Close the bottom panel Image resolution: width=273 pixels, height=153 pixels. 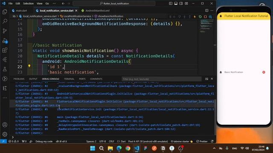tap(212, 79)
